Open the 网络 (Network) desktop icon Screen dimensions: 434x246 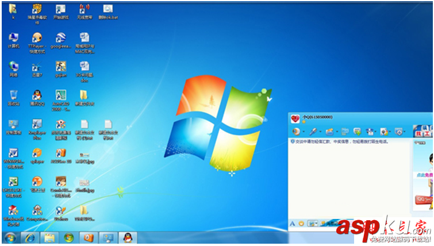pos(13,66)
